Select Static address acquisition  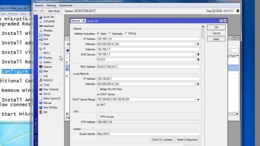click(98, 34)
